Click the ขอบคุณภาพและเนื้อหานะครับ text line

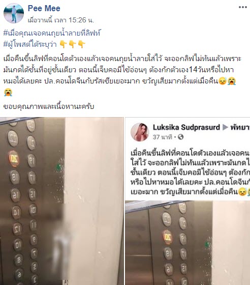point(49,106)
